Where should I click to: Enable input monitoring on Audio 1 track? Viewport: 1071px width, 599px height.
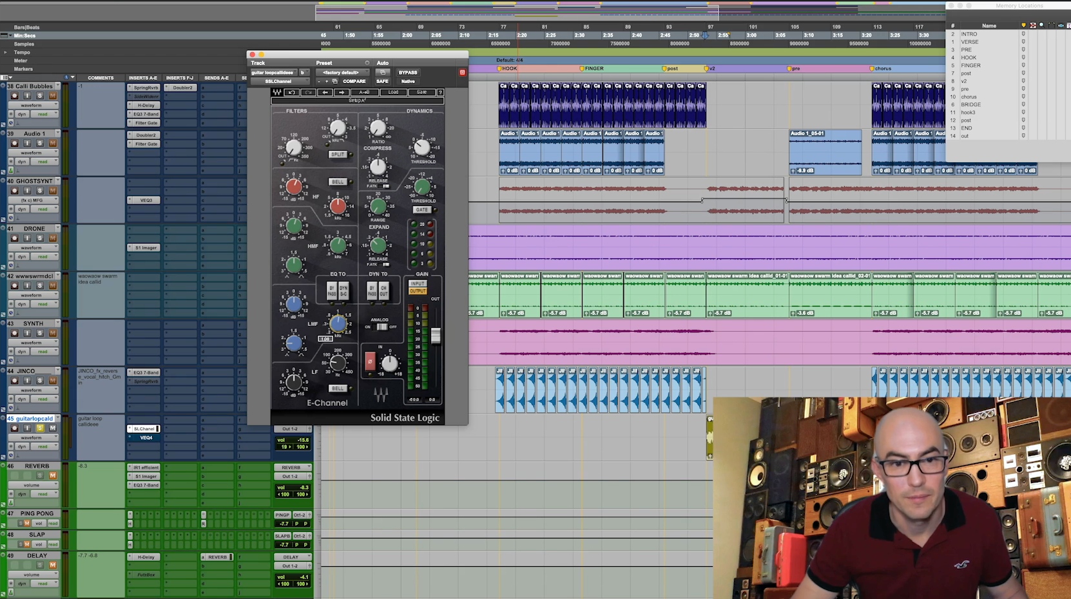(27, 143)
